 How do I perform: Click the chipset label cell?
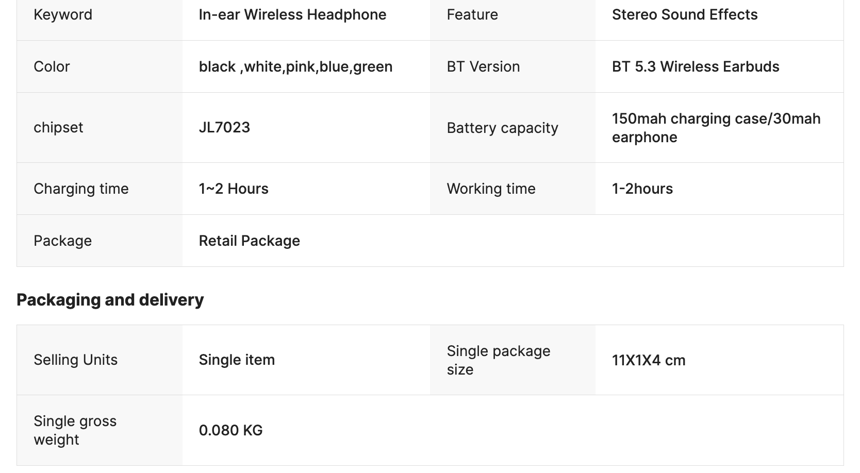click(x=58, y=127)
